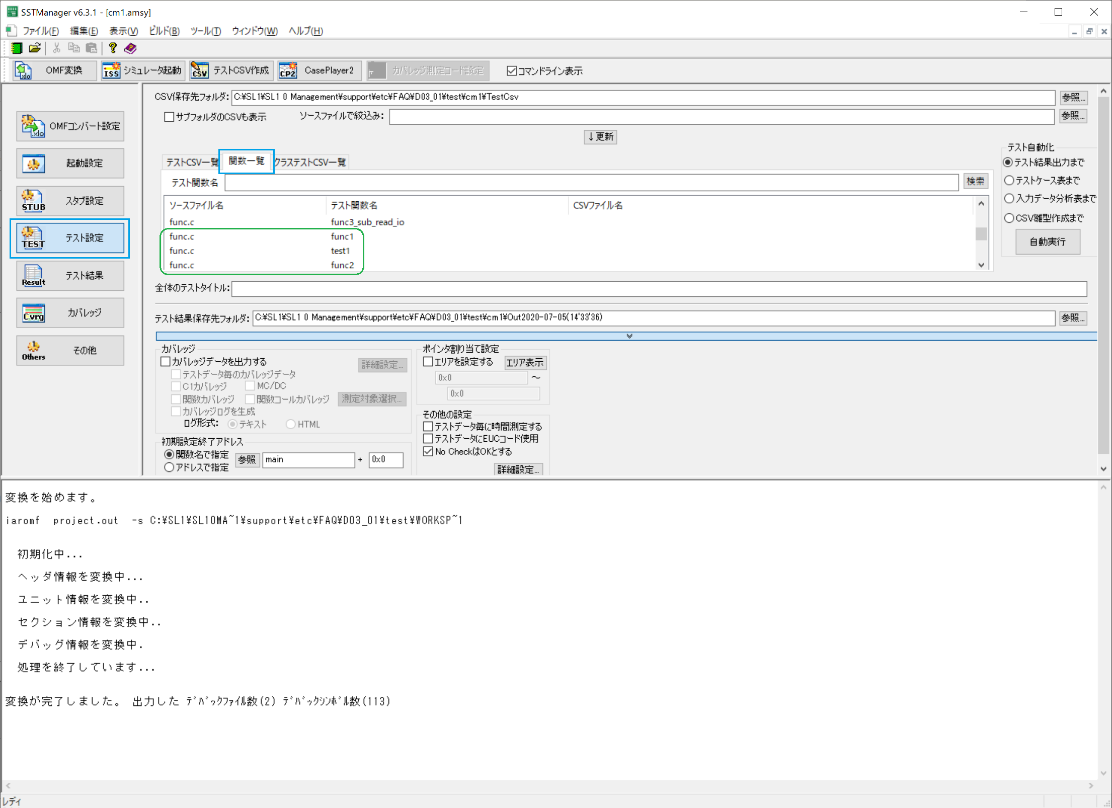The image size is (1112, 808).
Task: Expand the blue collapse bar chevron
Action: click(x=629, y=336)
